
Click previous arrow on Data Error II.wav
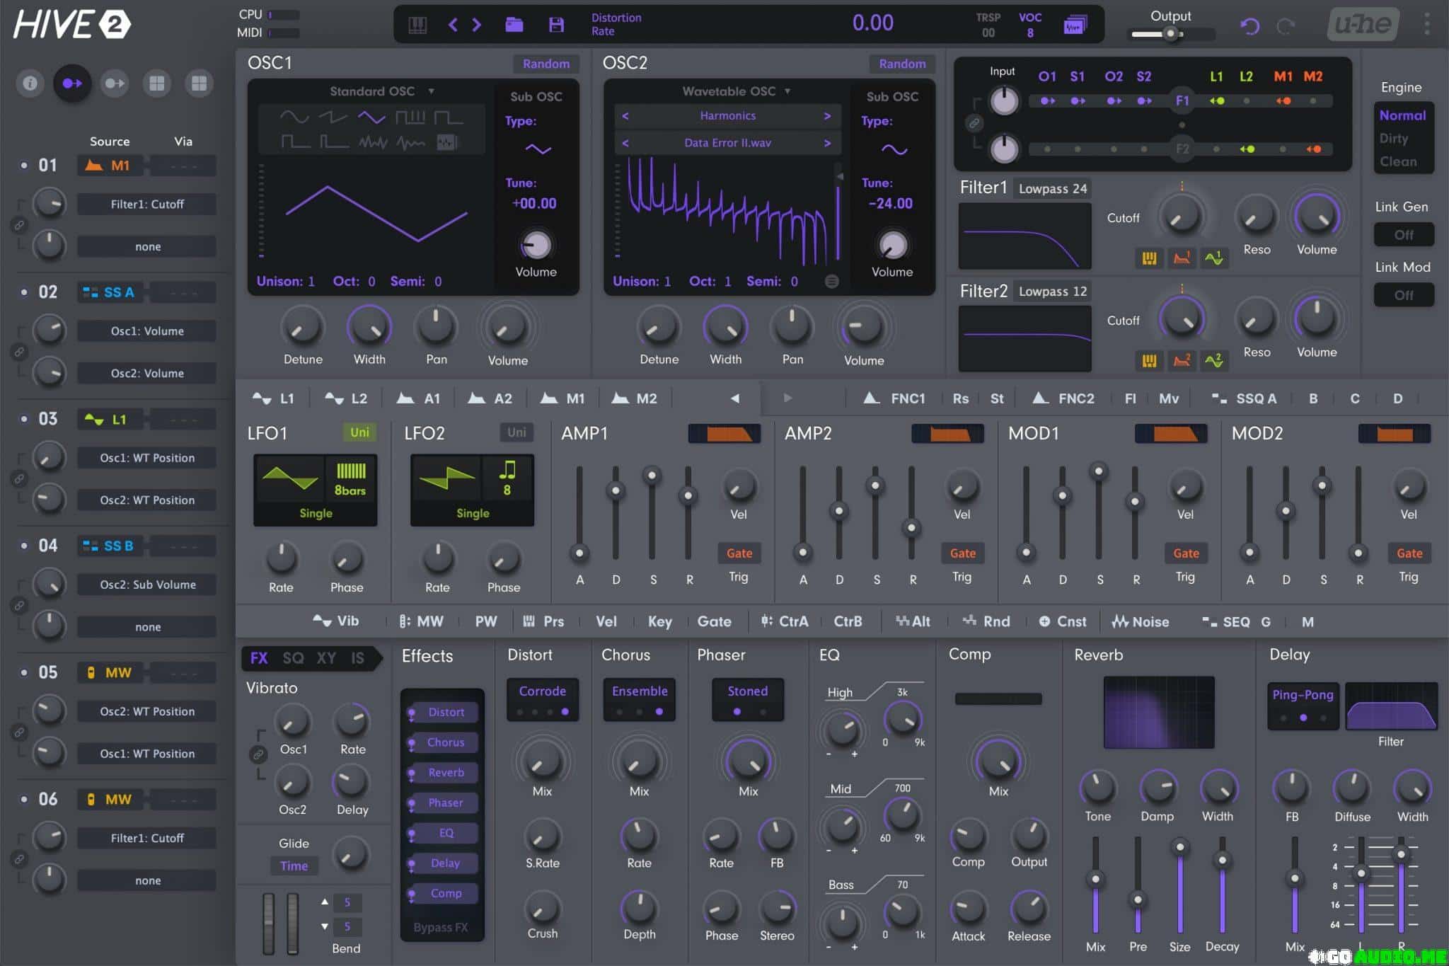click(625, 143)
